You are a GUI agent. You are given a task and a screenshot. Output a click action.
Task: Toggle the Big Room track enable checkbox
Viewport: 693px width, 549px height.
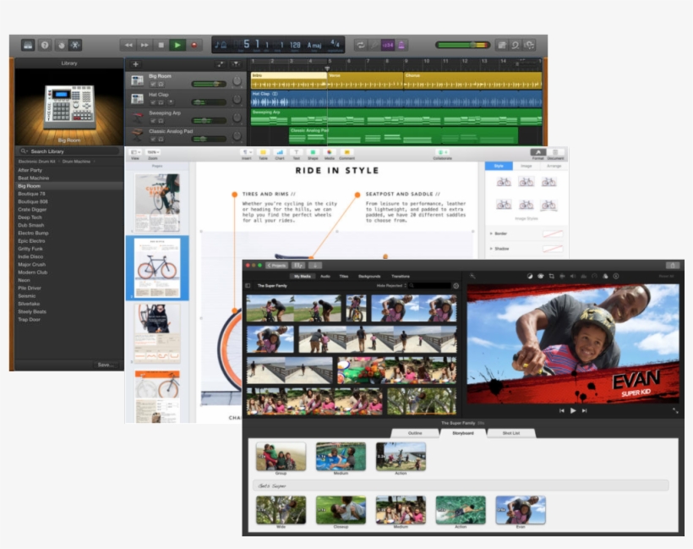pyautogui.click(x=154, y=84)
